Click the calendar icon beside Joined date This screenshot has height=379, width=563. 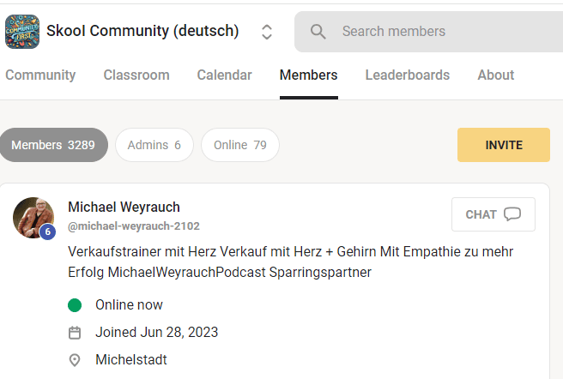[75, 333]
